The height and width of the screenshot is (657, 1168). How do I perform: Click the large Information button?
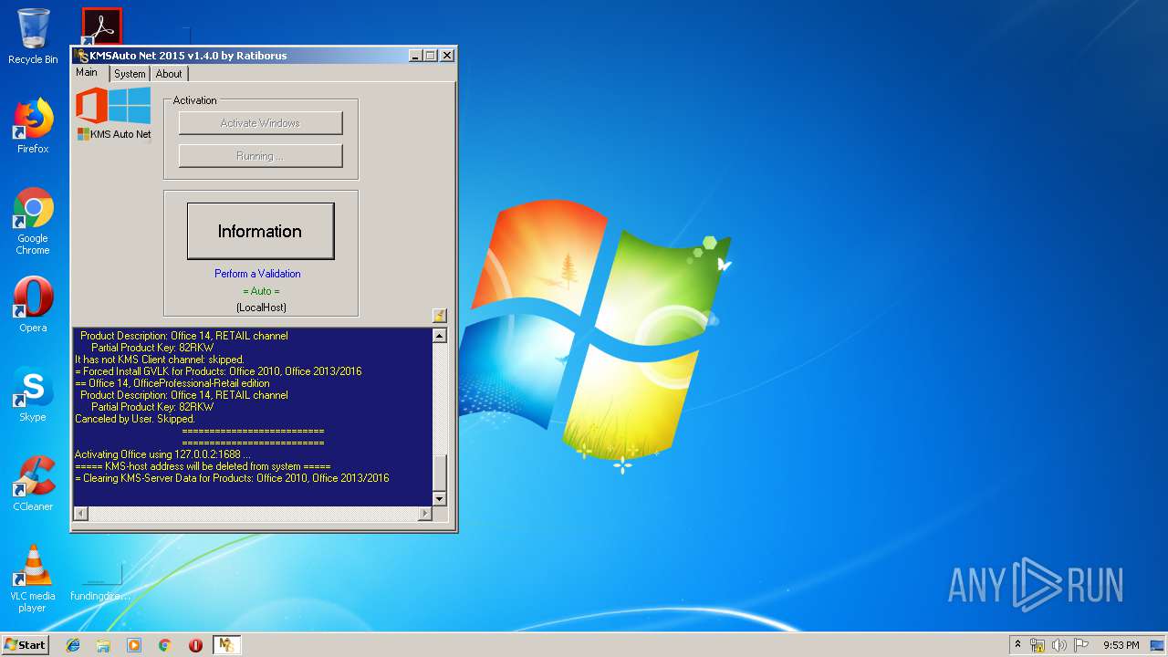[x=260, y=231]
